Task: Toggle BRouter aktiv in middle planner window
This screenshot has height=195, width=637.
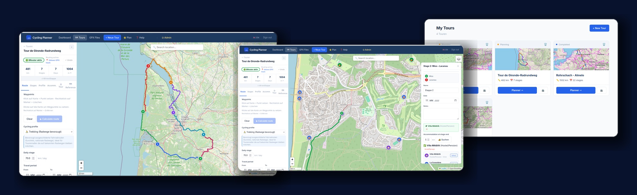Action: tap(251, 69)
